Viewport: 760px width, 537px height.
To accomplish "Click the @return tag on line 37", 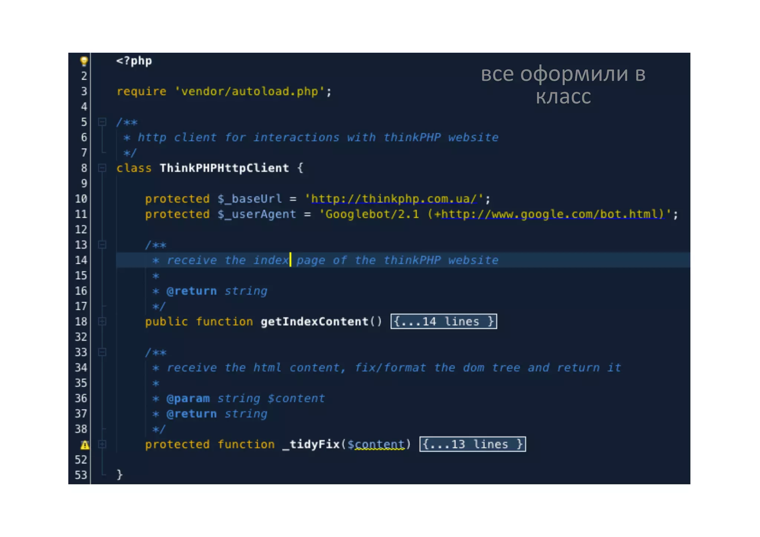I will point(191,414).
